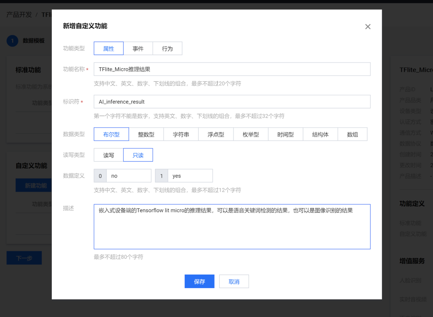Edit the value 1 definition field 'yes'
This screenshot has height=317, width=433.
click(190, 176)
